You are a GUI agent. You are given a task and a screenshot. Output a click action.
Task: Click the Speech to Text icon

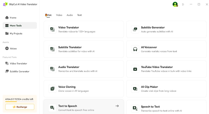click(135, 108)
